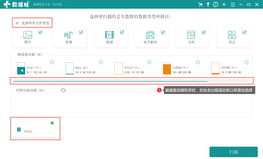Click the 扫描 scan button

pos(233,152)
